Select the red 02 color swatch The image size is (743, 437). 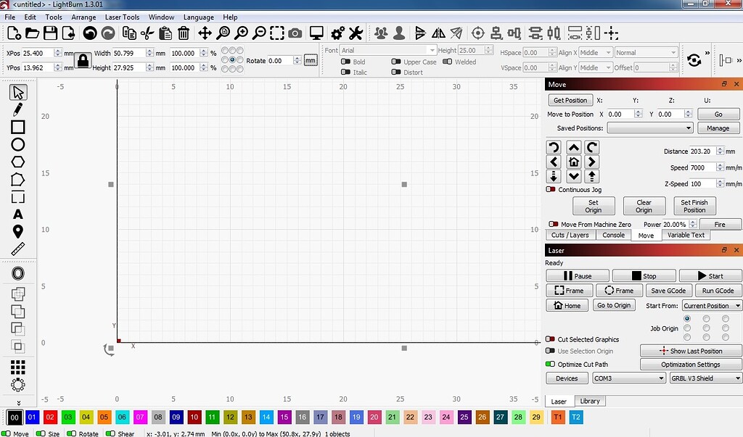click(50, 417)
